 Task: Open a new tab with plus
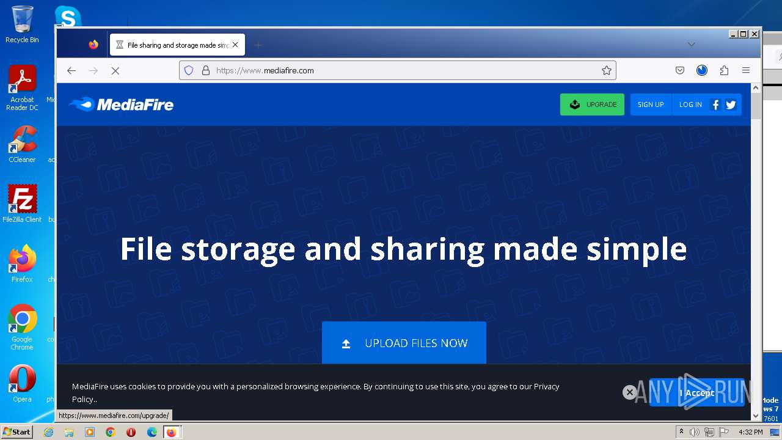pyautogui.click(x=258, y=45)
